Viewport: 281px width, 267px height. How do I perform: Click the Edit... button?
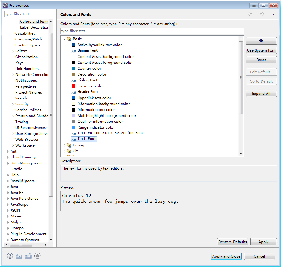(x=261, y=41)
